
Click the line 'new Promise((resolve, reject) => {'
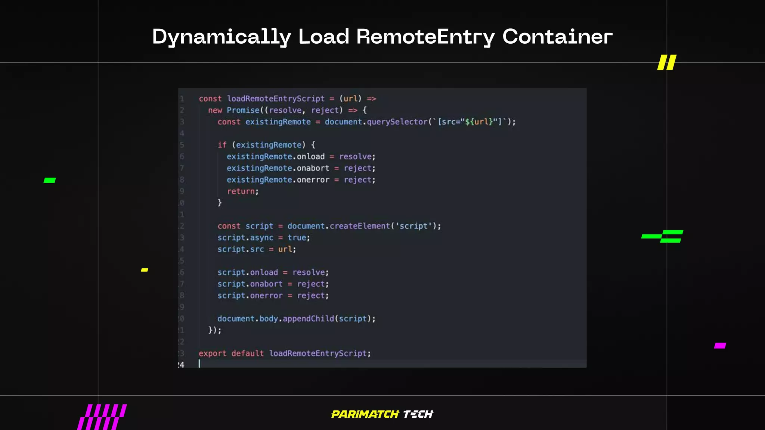point(288,110)
